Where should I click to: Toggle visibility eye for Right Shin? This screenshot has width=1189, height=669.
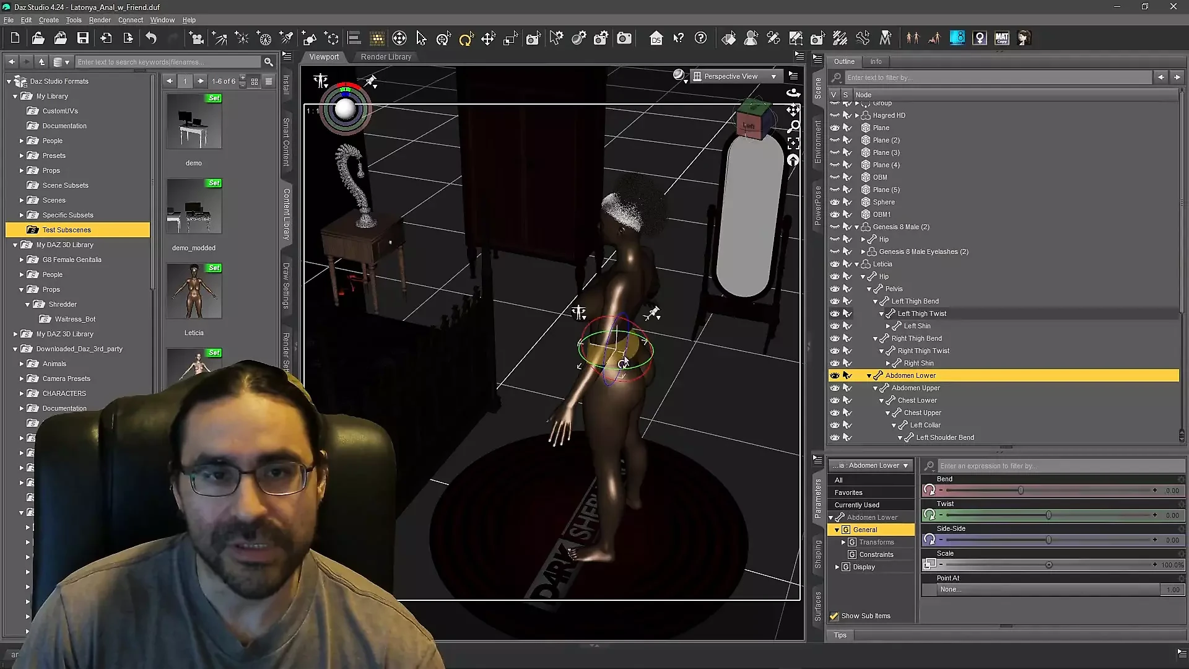[835, 363]
